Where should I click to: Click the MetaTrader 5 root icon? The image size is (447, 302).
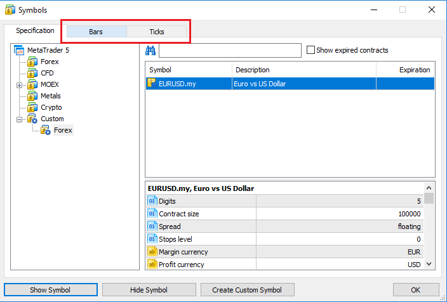(20, 50)
